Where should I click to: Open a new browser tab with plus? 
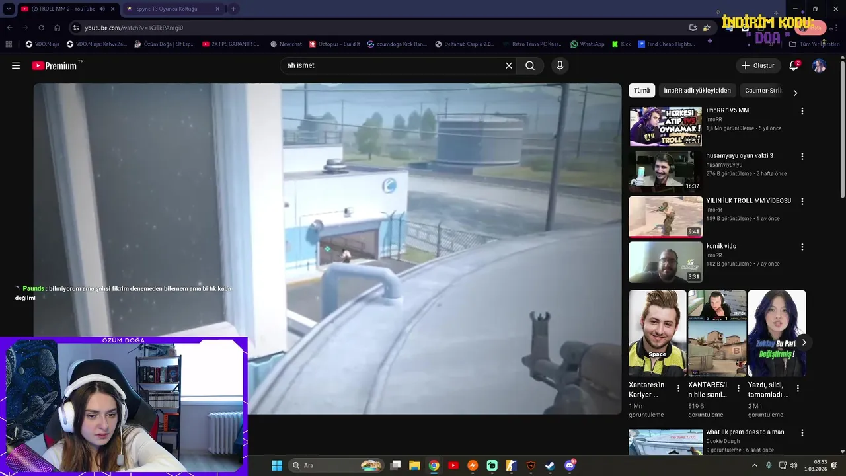click(x=233, y=9)
